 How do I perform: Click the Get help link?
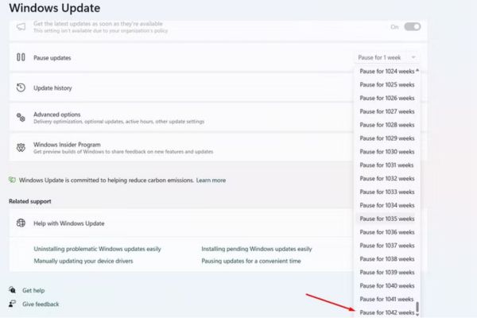pyautogui.click(x=33, y=290)
